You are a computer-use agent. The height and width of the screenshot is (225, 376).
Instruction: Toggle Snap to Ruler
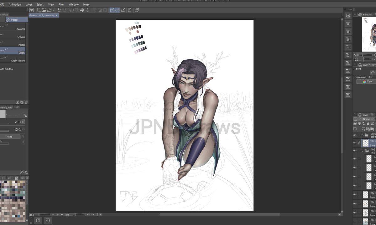point(112,10)
